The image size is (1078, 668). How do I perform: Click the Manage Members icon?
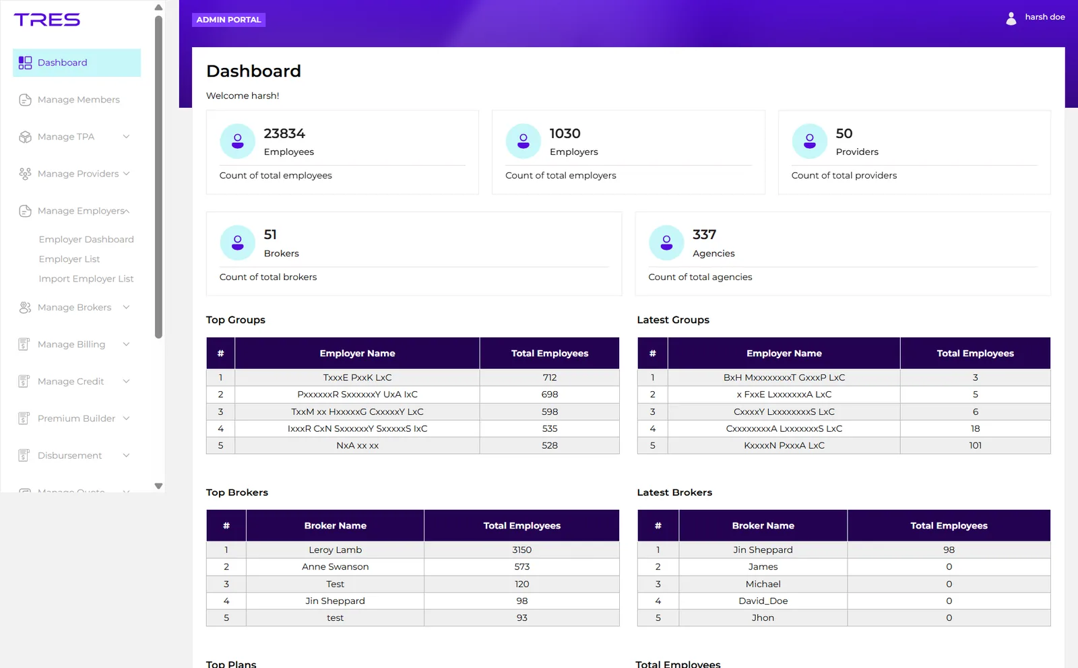(25, 100)
